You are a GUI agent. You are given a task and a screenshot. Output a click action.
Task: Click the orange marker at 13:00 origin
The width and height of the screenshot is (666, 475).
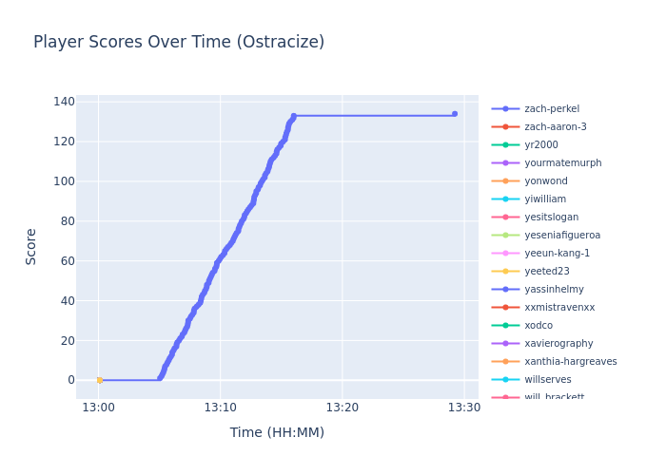(99, 380)
